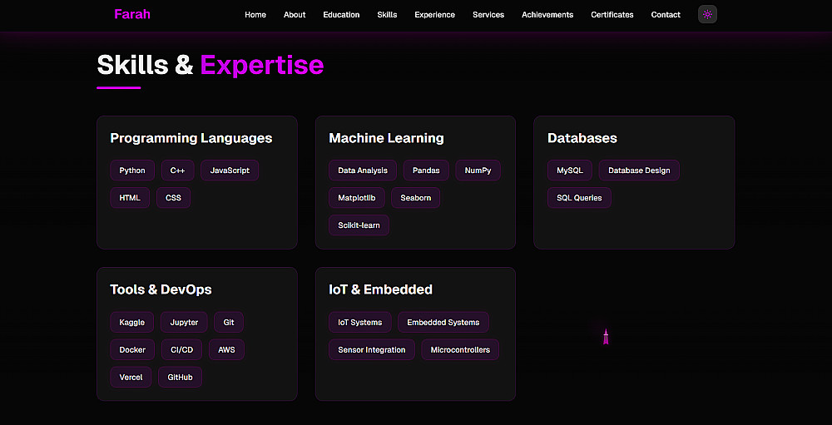Click the CSS skill tag
The image size is (832, 425).
174,198
